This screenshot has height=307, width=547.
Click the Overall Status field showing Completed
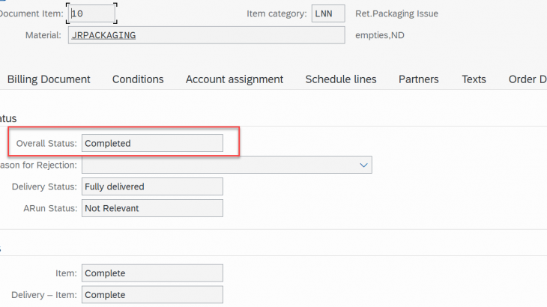(x=152, y=143)
